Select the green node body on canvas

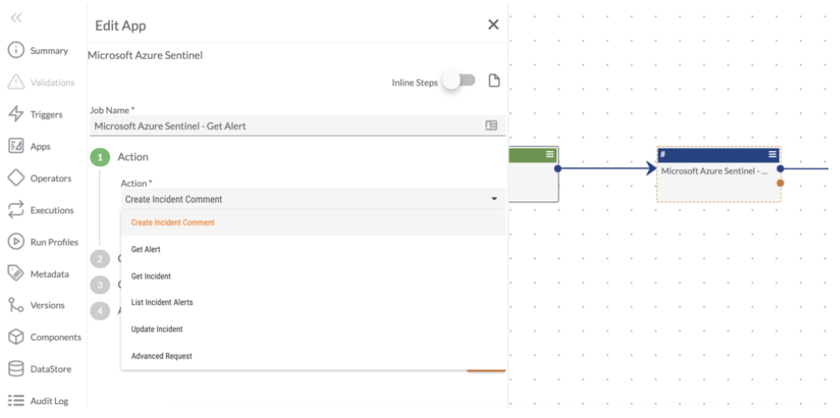click(x=533, y=182)
